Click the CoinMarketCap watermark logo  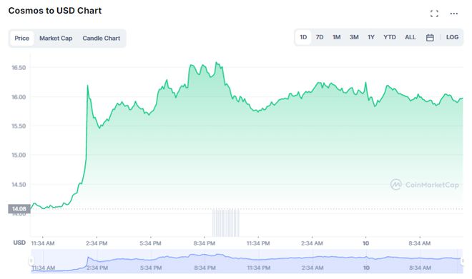(x=424, y=184)
